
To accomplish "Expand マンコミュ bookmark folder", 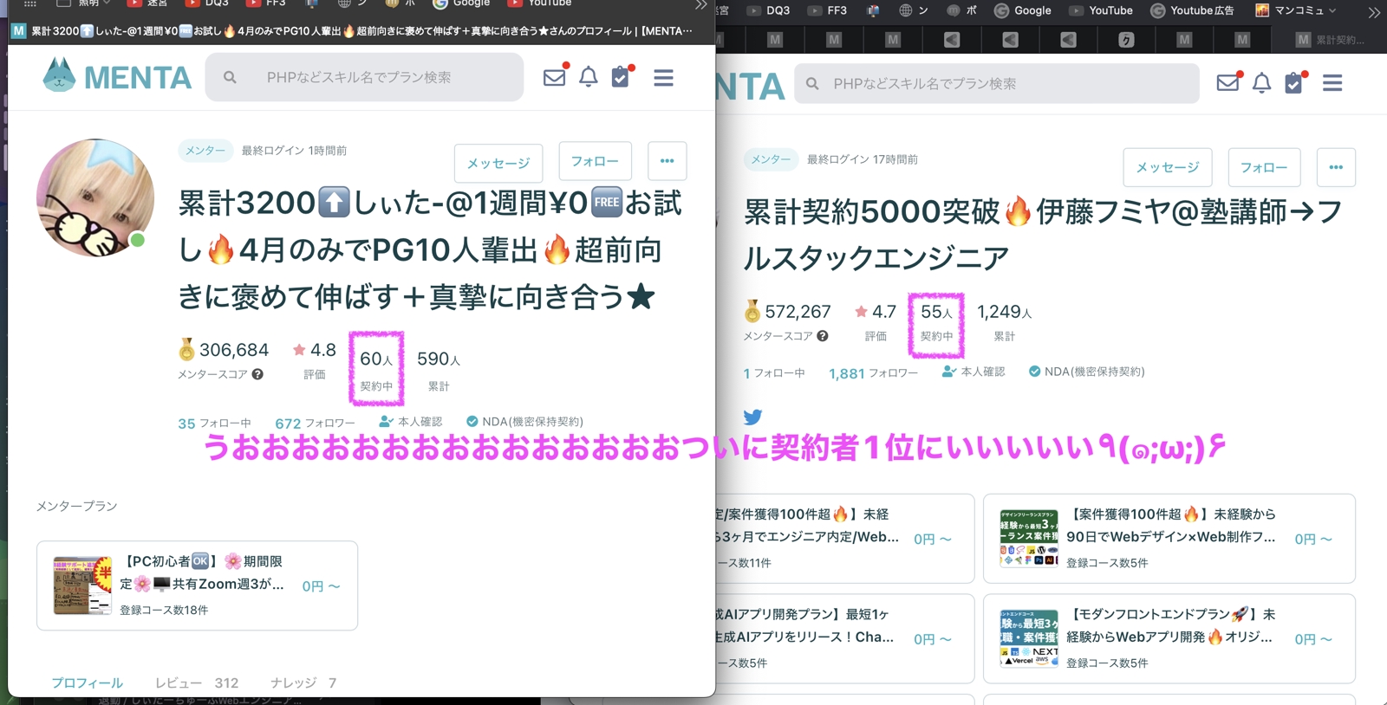I will point(1296,10).
